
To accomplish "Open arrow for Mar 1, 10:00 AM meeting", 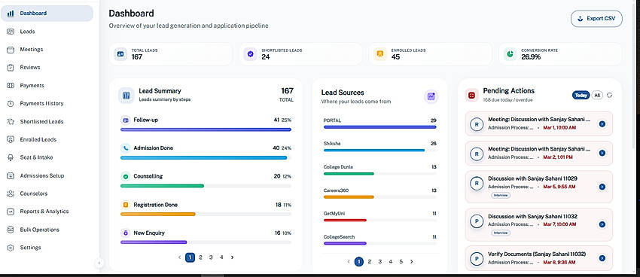I will (x=602, y=124).
